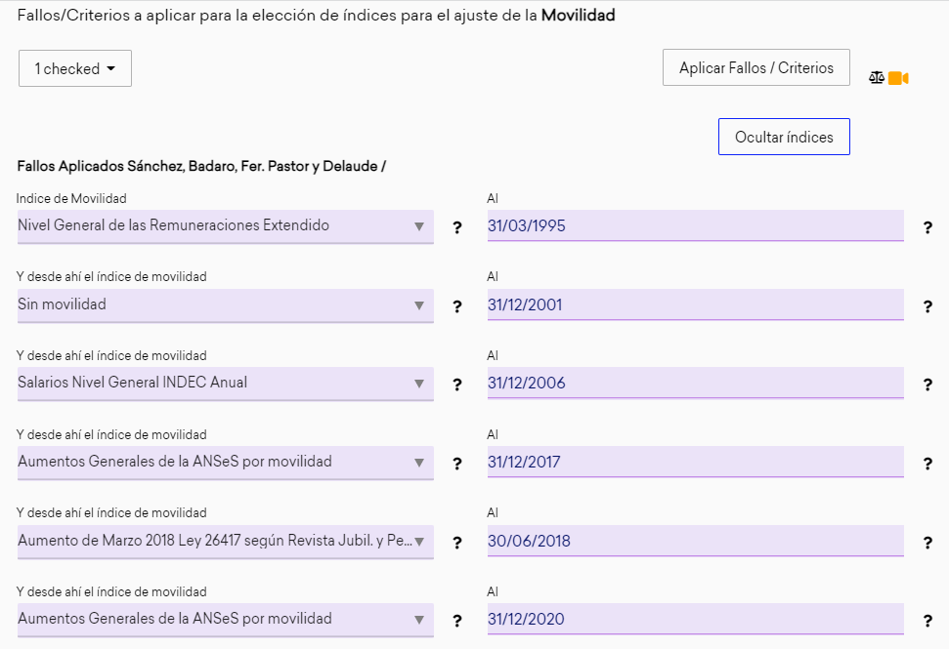Click help icon beside Sin movilidad dropdown
Image resolution: width=949 pixels, height=649 pixels.
[457, 306]
